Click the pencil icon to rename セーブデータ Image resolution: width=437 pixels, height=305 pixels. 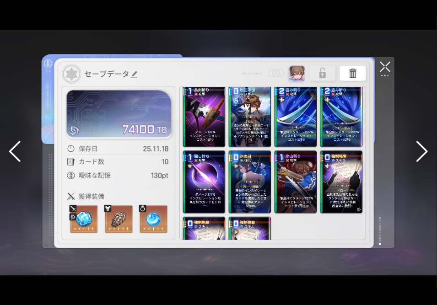pos(134,74)
